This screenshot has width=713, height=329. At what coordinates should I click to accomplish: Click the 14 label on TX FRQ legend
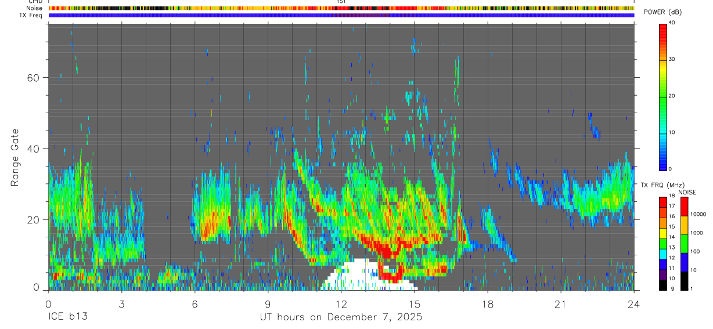[x=672, y=237]
